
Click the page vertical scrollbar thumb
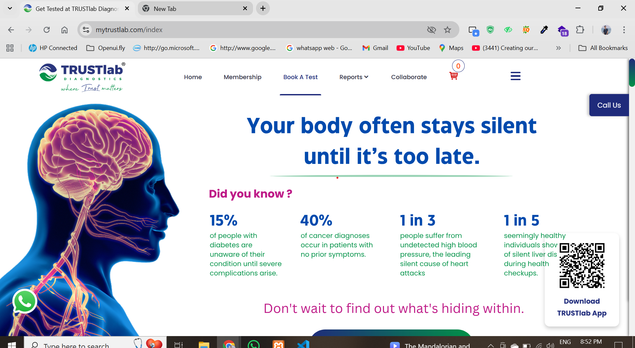[x=632, y=73]
